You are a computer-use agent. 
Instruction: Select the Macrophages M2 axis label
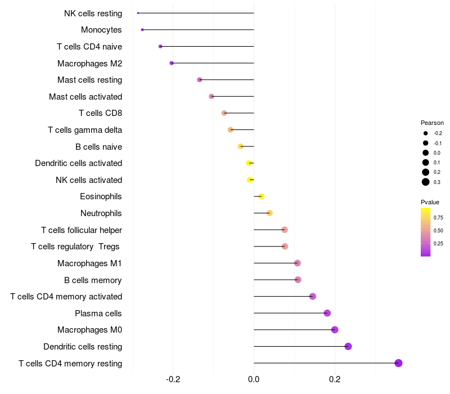(90, 64)
